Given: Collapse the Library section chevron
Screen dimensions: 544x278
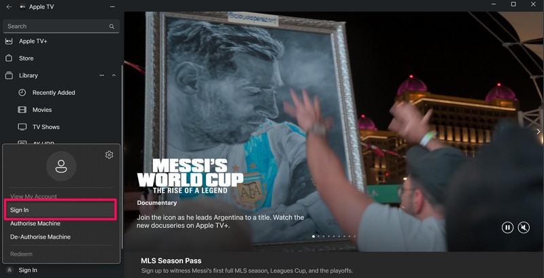Looking at the screenshot, I should pyautogui.click(x=114, y=75).
